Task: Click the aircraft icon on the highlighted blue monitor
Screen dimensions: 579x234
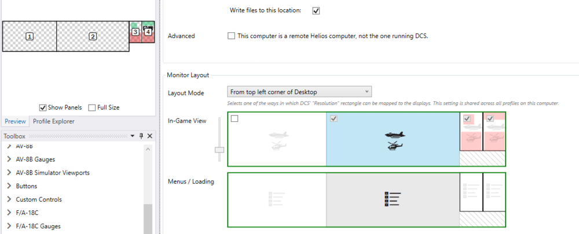Action: (395, 140)
